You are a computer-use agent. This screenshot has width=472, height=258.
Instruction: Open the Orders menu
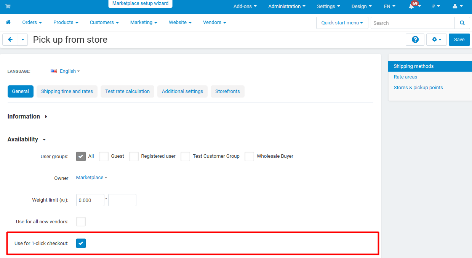(32, 22)
